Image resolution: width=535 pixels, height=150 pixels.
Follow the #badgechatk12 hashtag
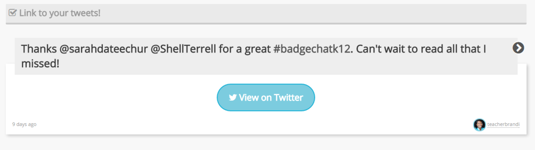pos(312,49)
